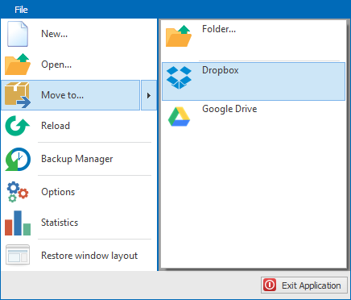351x300 pixels.
Task: Click the Backup Manager clock icon
Action: pos(18,159)
